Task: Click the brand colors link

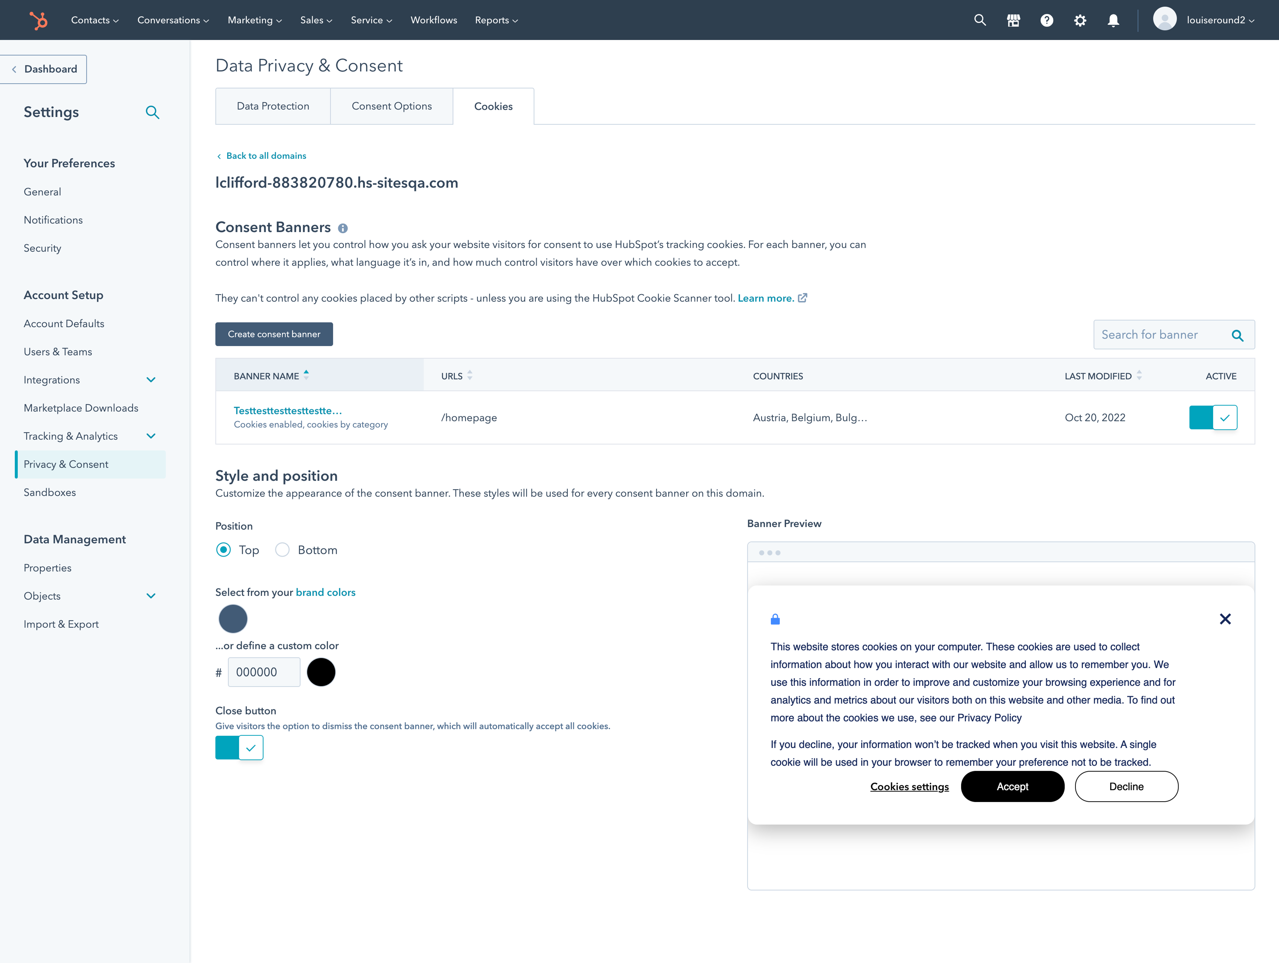Action: point(326,593)
